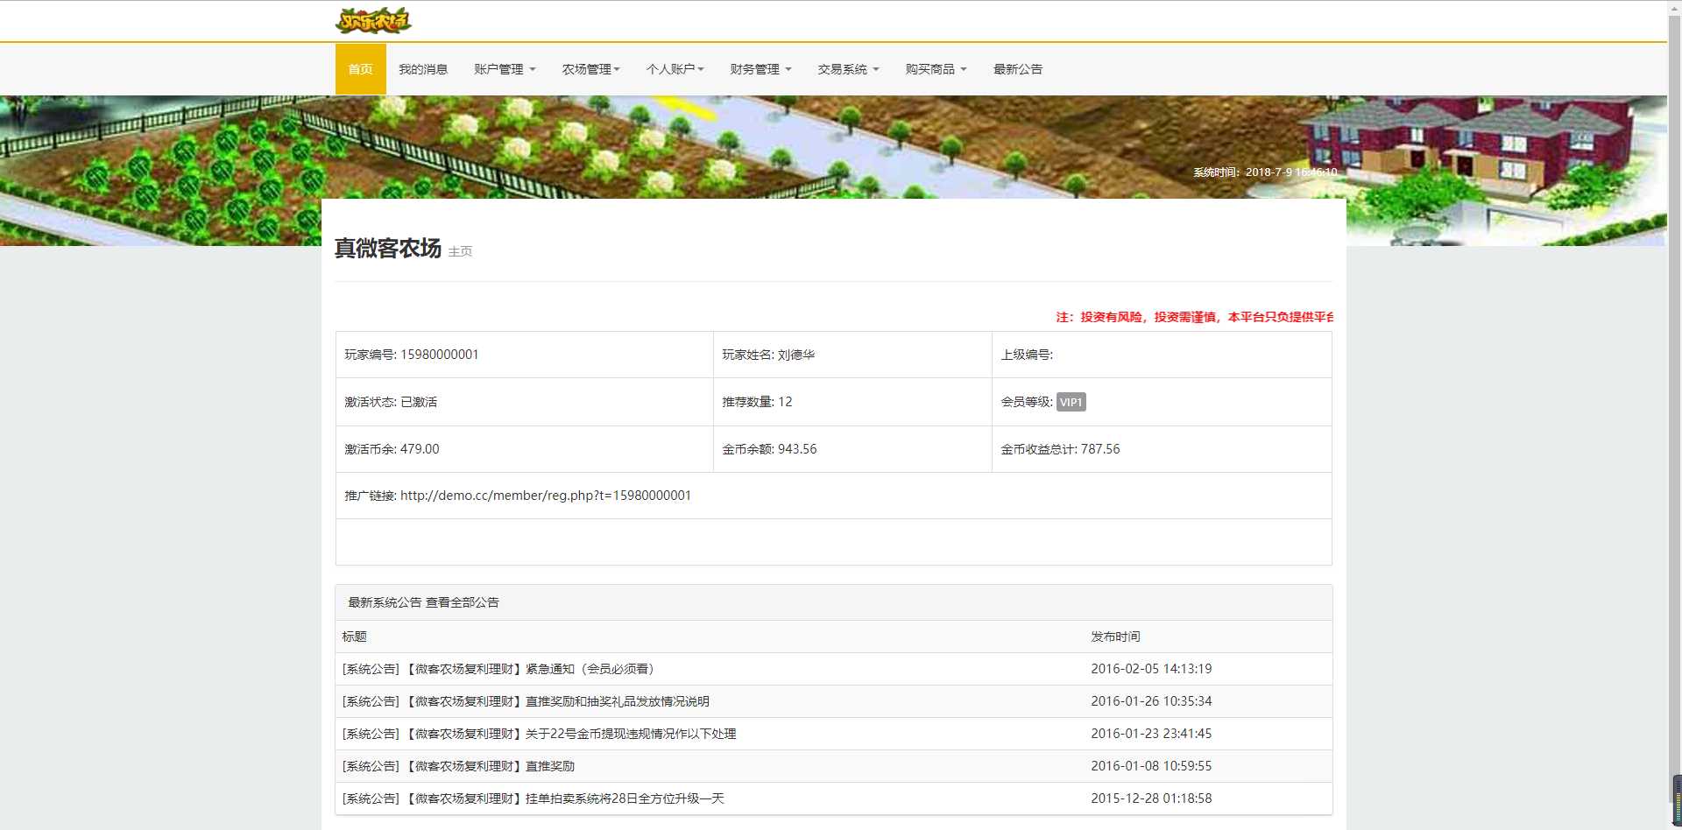Expand the 购买商品 dropdown
The width and height of the screenshot is (1682, 830).
click(936, 69)
